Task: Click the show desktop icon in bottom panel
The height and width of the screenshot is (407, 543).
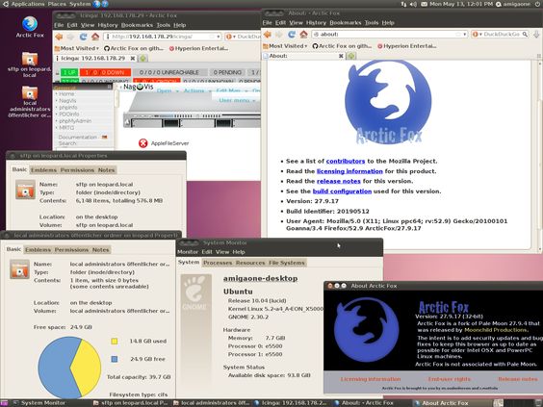Action: pyautogui.click(x=5, y=403)
